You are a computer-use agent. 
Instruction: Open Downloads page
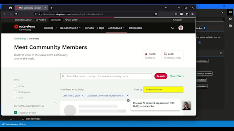[x=135, y=28]
